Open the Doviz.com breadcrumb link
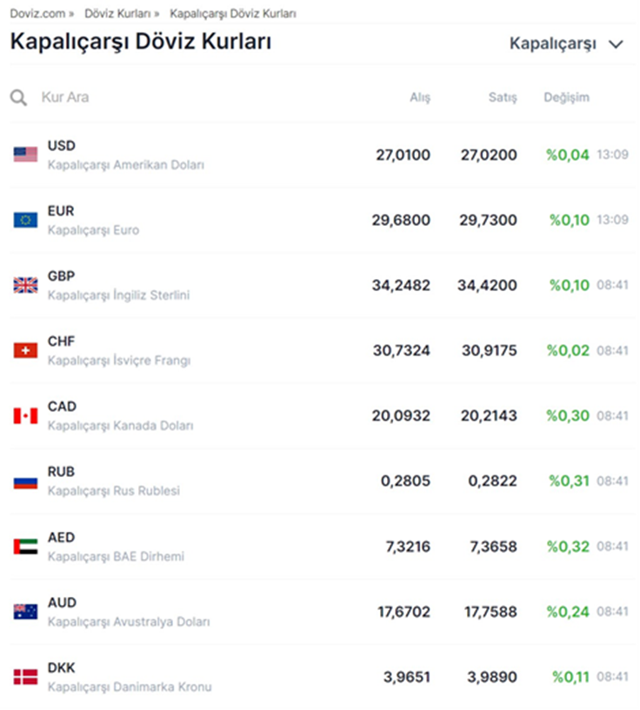The width and height of the screenshot is (640, 710). (37, 14)
